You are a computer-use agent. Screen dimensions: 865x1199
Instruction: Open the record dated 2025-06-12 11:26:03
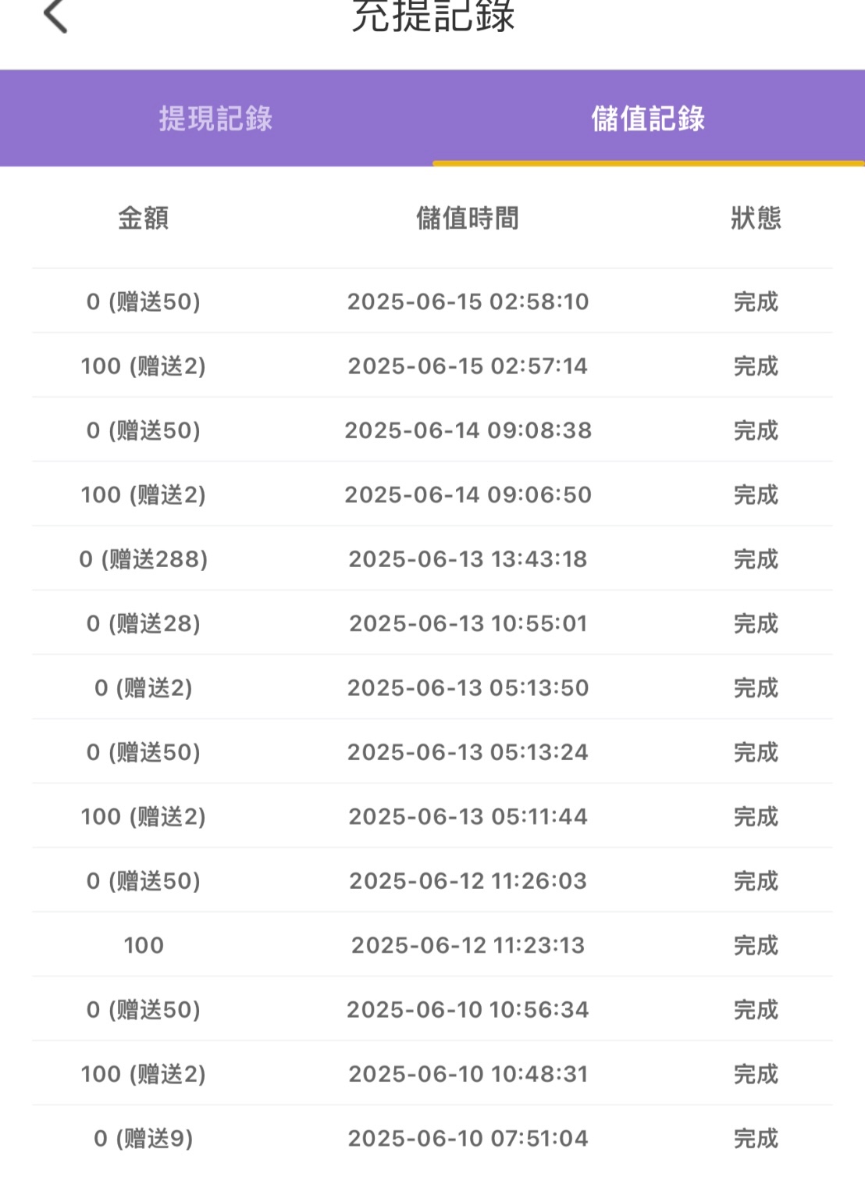pyautogui.click(x=432, y=881)
